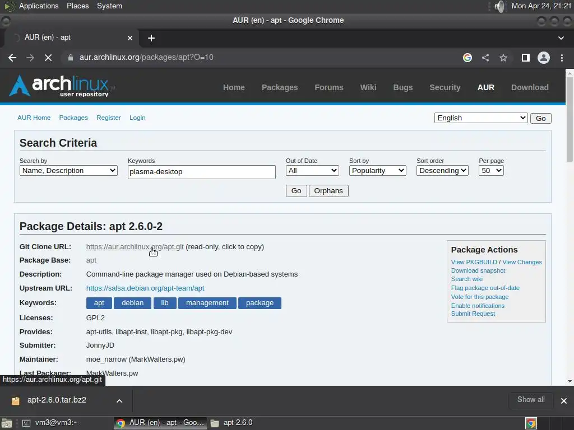Click the apt keyword tag
Viewport: 574px width, 430px height.
click(99, 303)
